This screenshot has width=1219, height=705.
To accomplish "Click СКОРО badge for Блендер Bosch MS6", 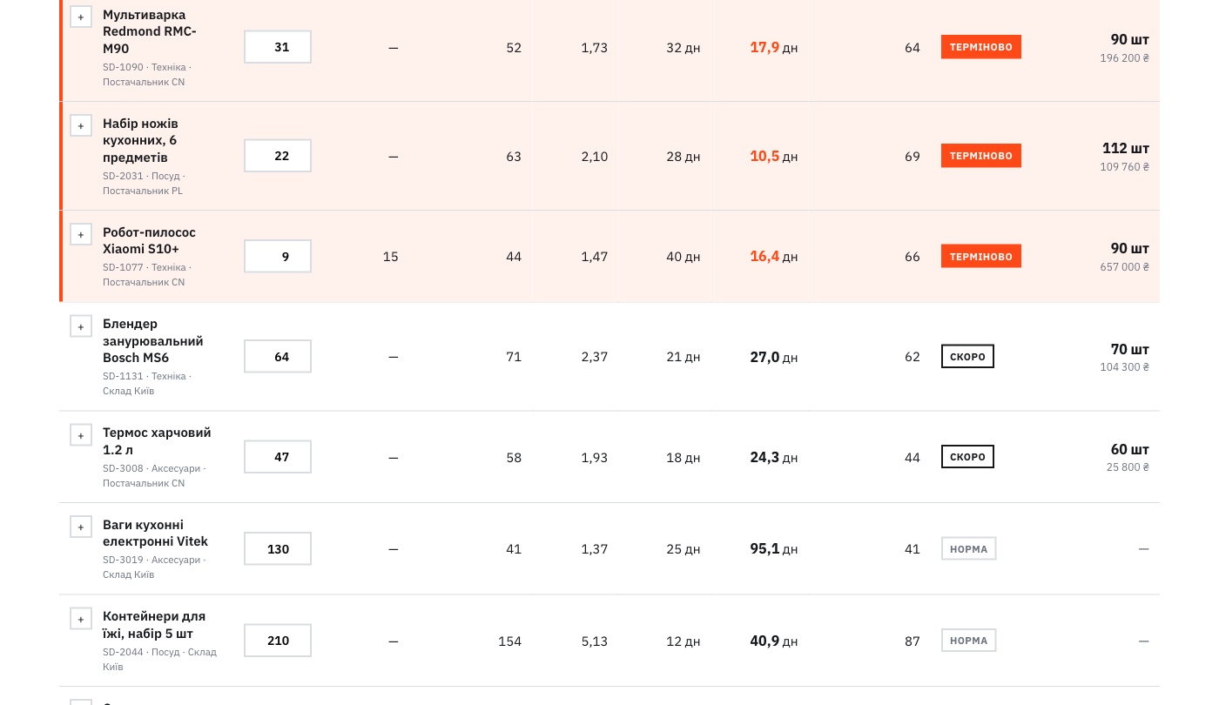I will 967,356.
